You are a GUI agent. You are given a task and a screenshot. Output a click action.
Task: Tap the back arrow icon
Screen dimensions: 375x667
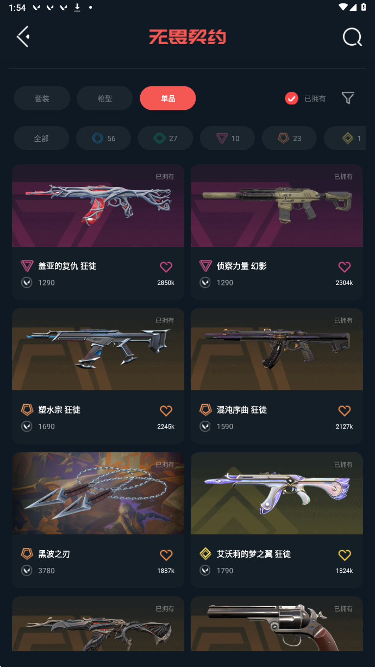coord(23,37)
